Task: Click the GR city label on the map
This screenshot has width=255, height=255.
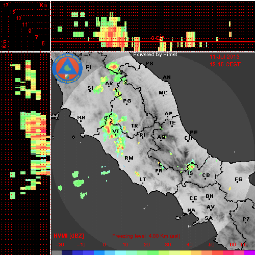Action: (x=81, y=118)
